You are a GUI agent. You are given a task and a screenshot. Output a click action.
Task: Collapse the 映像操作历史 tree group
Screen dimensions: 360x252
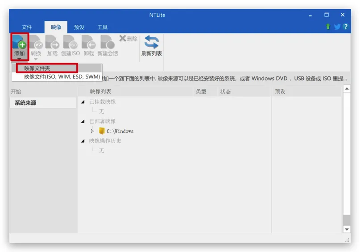click(83, 141)
